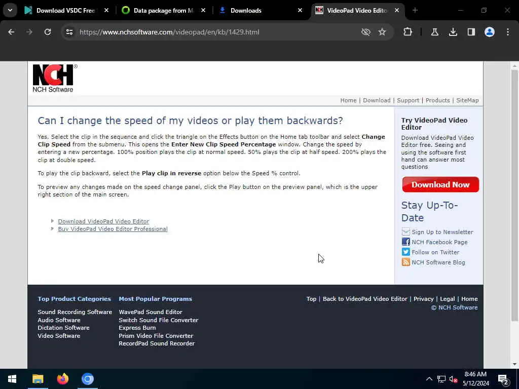
Task: Open the Chrome Labs flask icon
Action: [434, 32]
